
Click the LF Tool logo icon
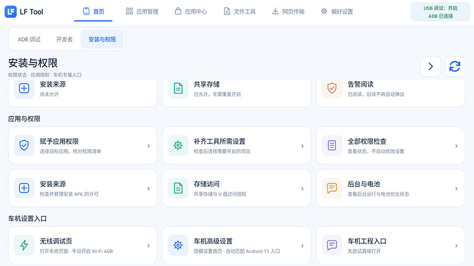[x=10, y=12]
